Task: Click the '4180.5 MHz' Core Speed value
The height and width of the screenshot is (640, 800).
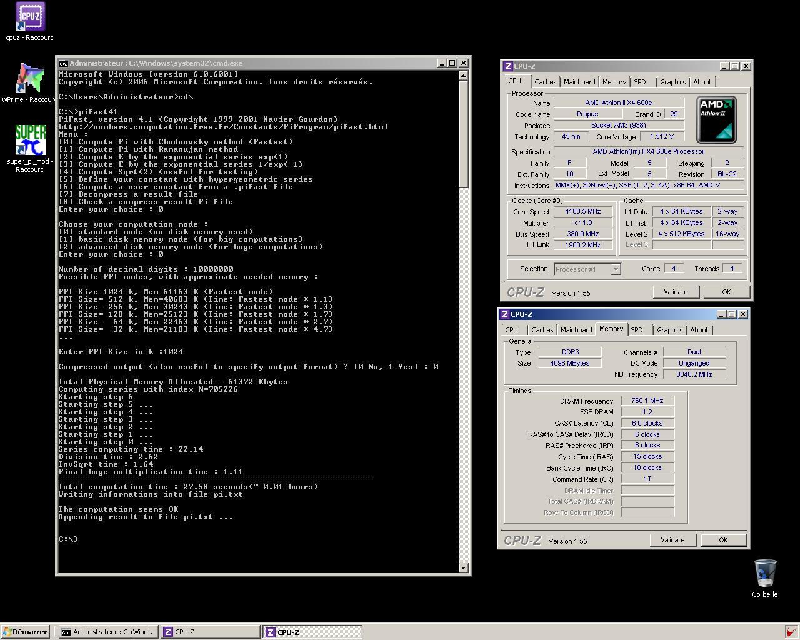Action: point(583,212)
